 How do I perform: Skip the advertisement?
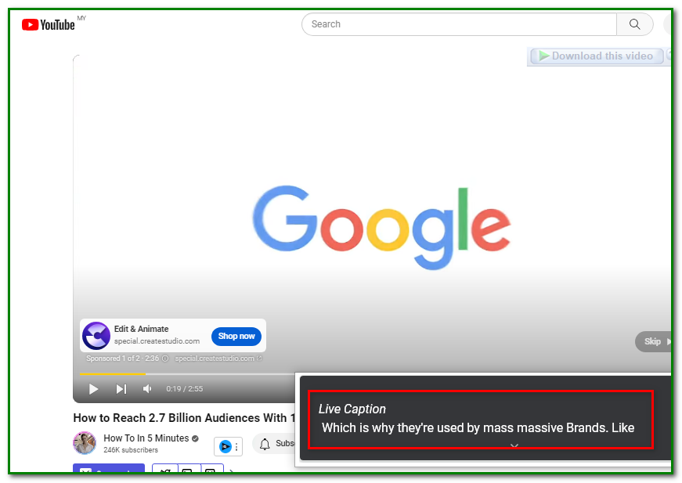coord(654,341)
